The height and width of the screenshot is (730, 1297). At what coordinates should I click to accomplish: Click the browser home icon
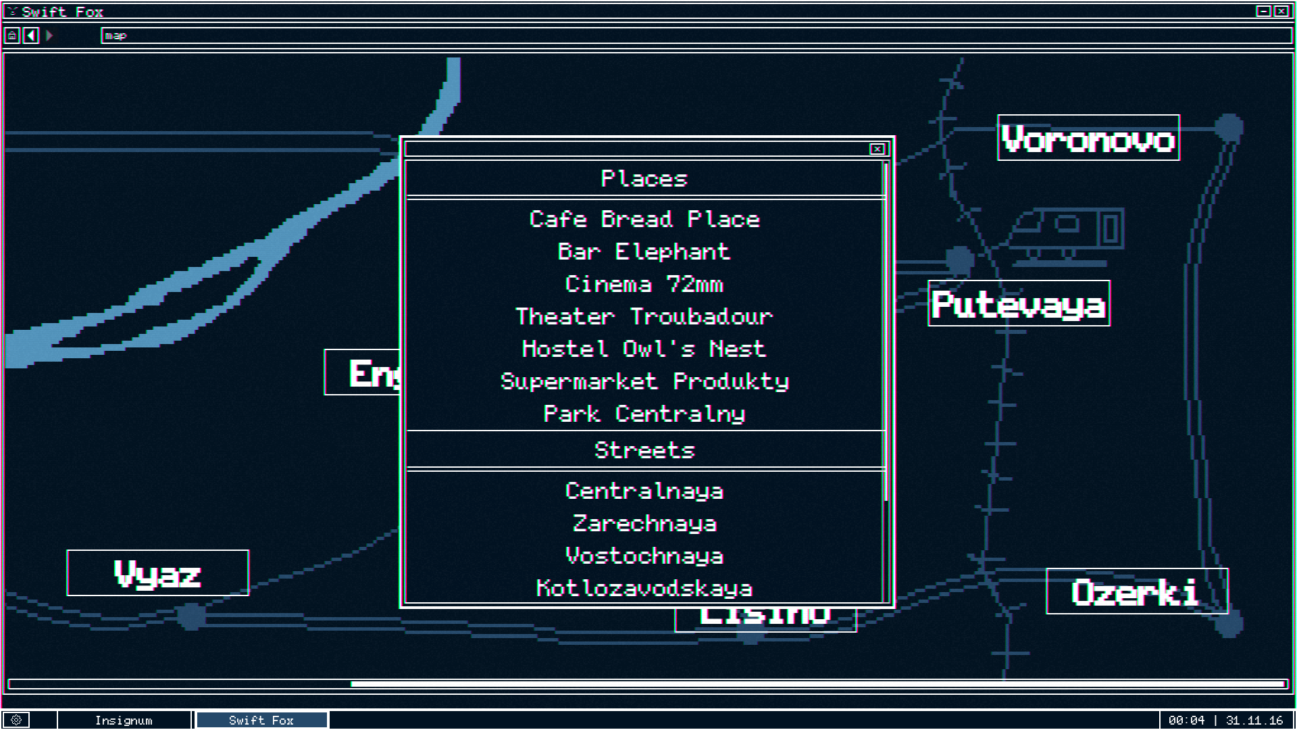pos(12,35)
